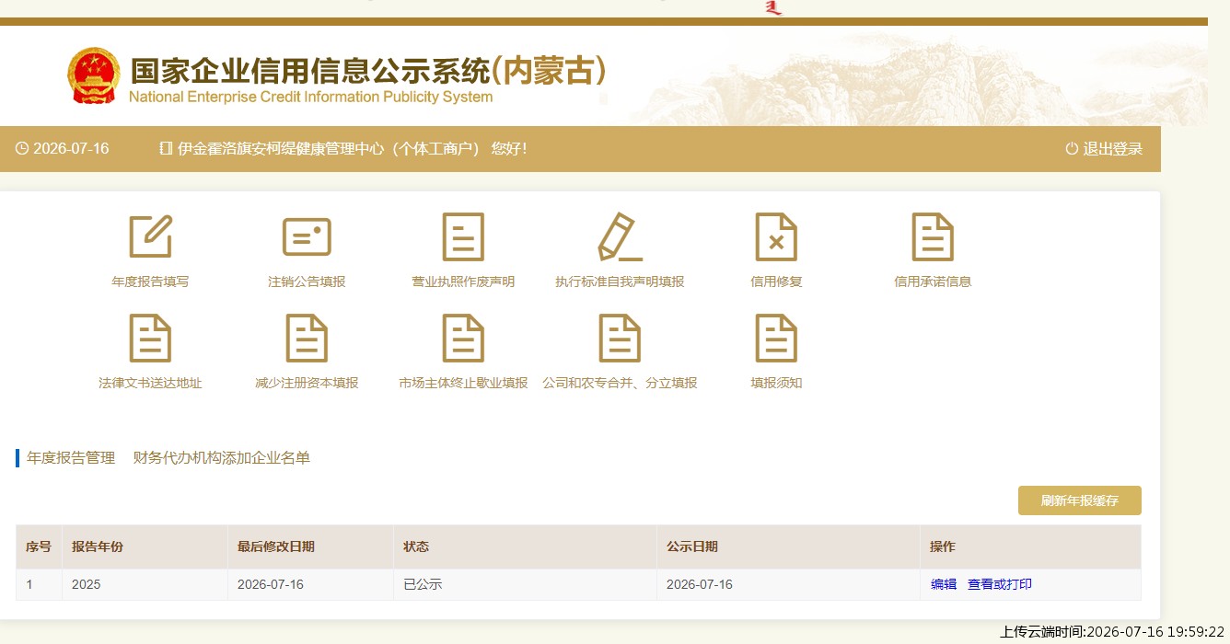Click the enterprise name 伊金霍洛旗安柯缇健康管理中心

pos(281,149)
